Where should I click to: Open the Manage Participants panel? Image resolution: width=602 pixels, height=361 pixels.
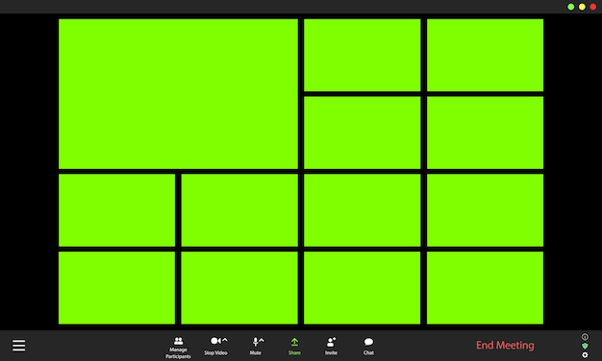click(178, 348)
